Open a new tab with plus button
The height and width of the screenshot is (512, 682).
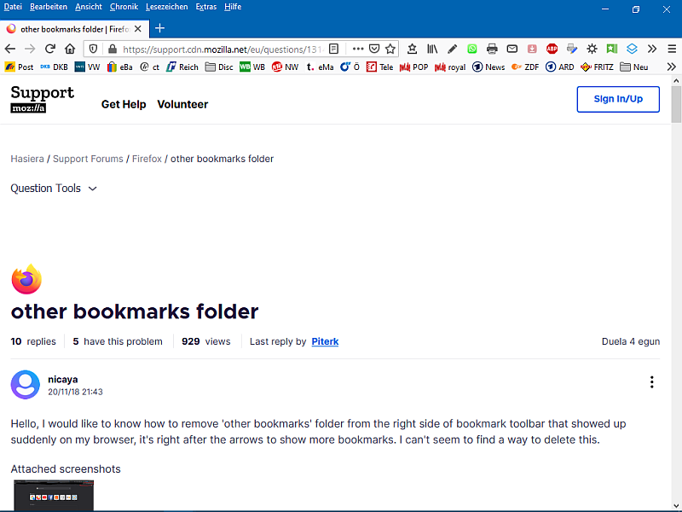(x=159, y=28)
